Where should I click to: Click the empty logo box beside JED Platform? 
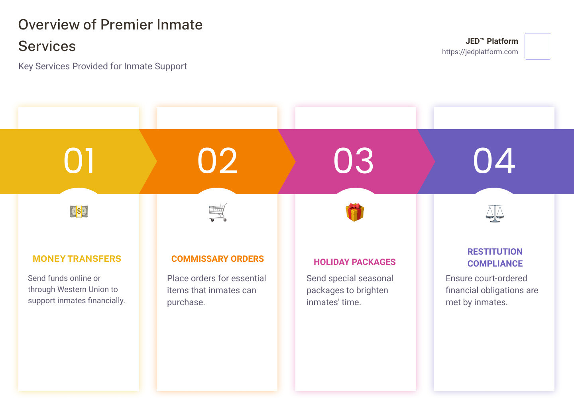pos(538,46)
